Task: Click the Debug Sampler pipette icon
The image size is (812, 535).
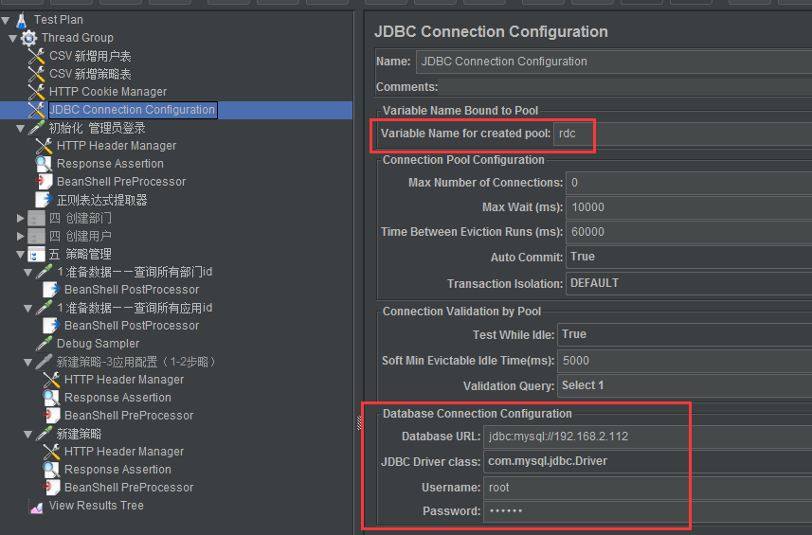Action: 44,344
